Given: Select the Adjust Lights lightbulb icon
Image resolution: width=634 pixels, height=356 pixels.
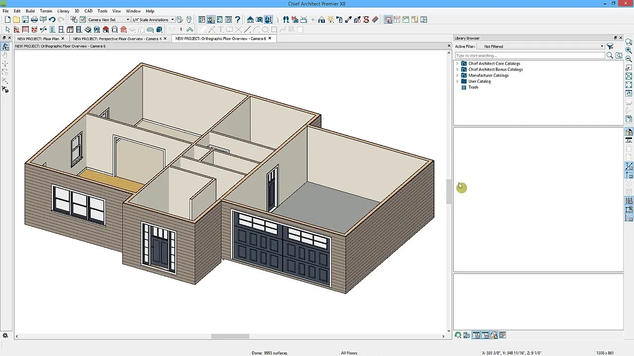Looking at the screenshot, I should (x=330, y=20).
